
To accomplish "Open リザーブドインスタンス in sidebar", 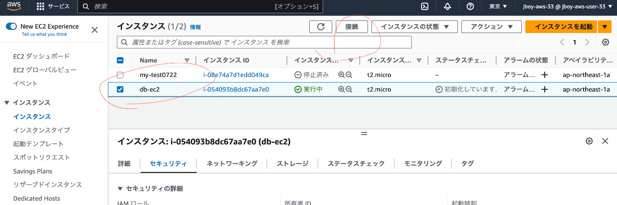I will click(x=48, y=185).
